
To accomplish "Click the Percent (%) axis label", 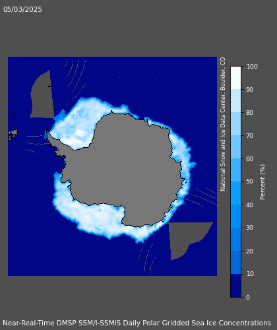I will (262, 182).
